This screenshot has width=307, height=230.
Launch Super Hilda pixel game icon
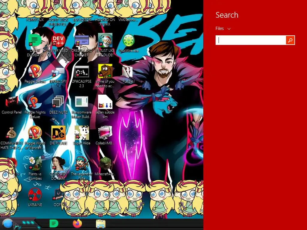(82, 133)
